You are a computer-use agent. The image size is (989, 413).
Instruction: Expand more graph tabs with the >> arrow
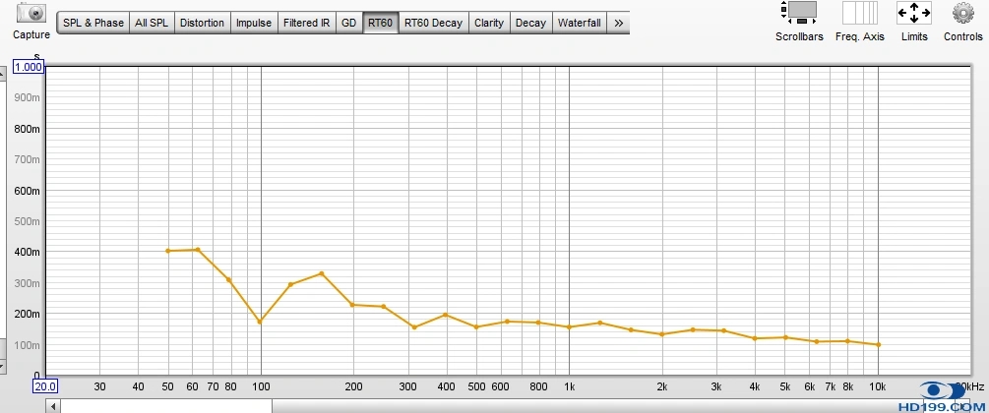coord(618,23)
